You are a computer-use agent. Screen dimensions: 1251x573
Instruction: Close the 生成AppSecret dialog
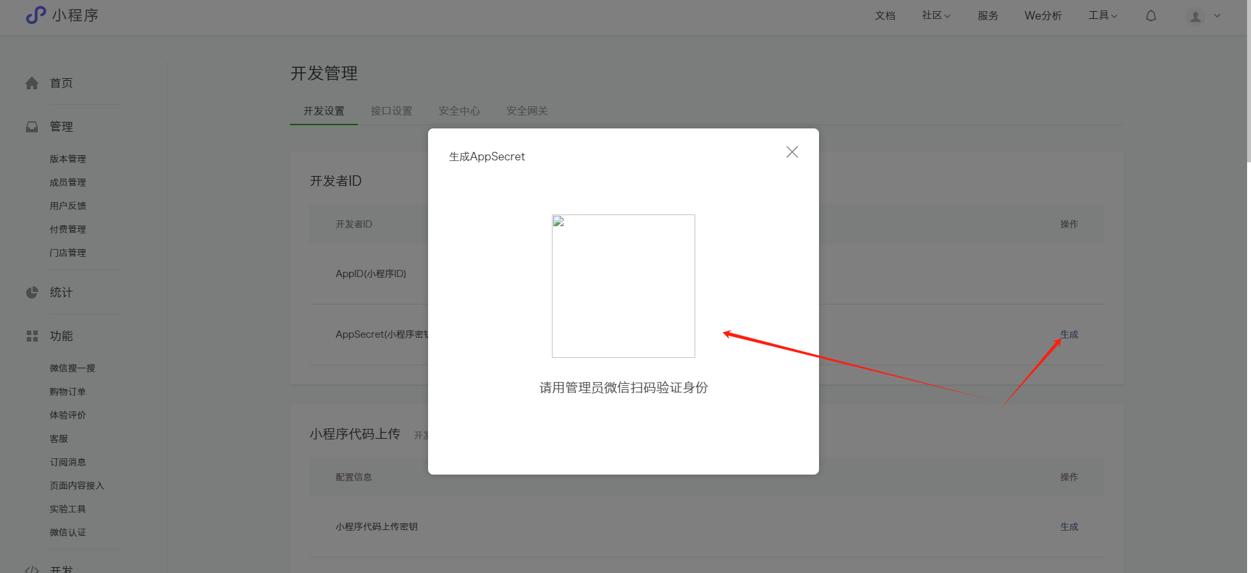(x=792, y=152)
